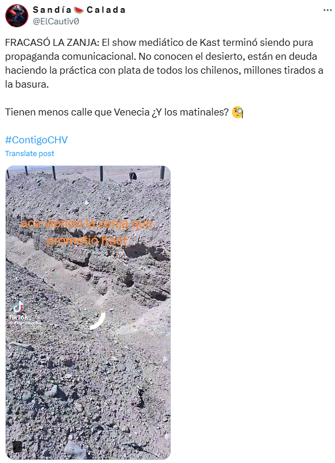The height and width of the screenshot is (463, 335).
Task: Click the watermelon emoji in display name
Action: pos(79,10)
